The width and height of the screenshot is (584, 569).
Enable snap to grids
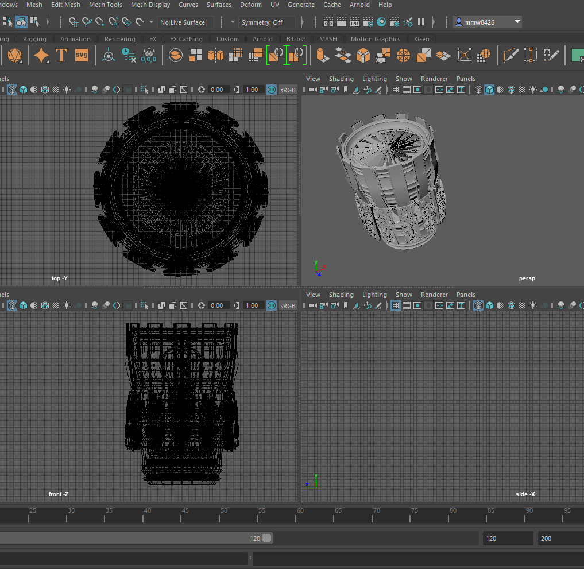click(74, 22)
